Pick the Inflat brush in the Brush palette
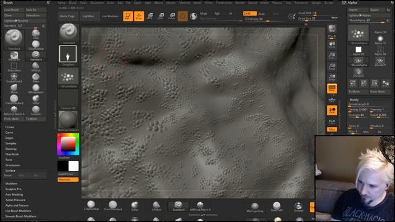Image resolution: width=395 pixels, height=222 pixels. (36, 99)
